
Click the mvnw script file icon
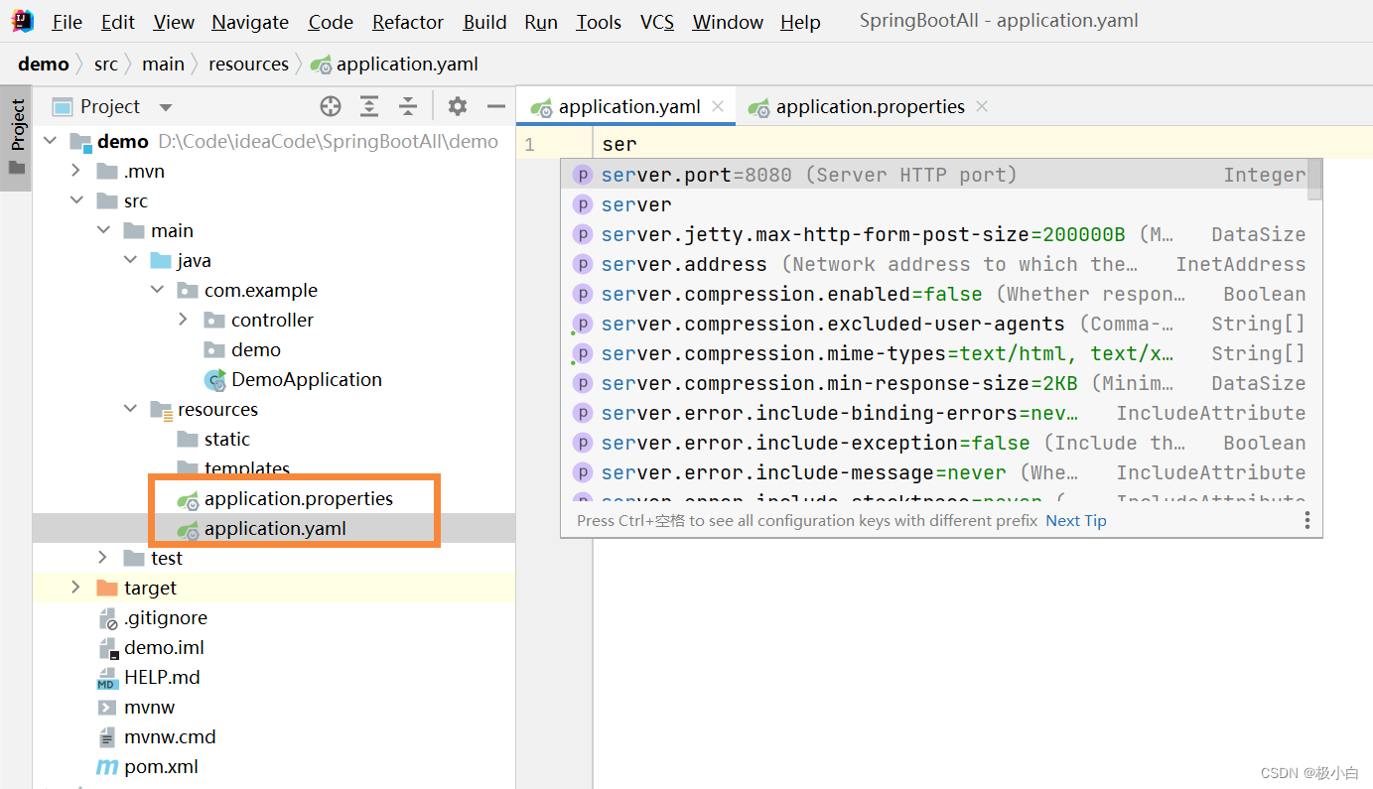107,707
